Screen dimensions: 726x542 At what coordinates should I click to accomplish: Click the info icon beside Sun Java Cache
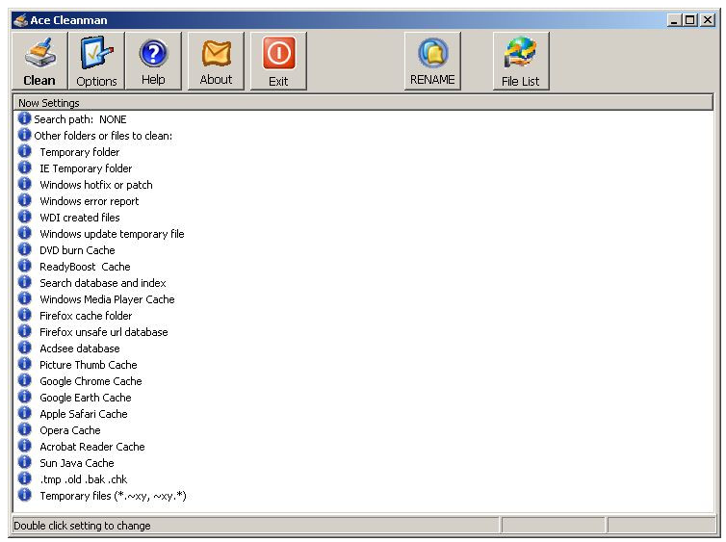click(x=24, y=463)
